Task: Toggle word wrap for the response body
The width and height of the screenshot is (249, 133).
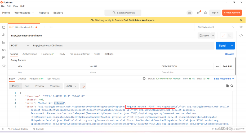Action: pos(83,86)
